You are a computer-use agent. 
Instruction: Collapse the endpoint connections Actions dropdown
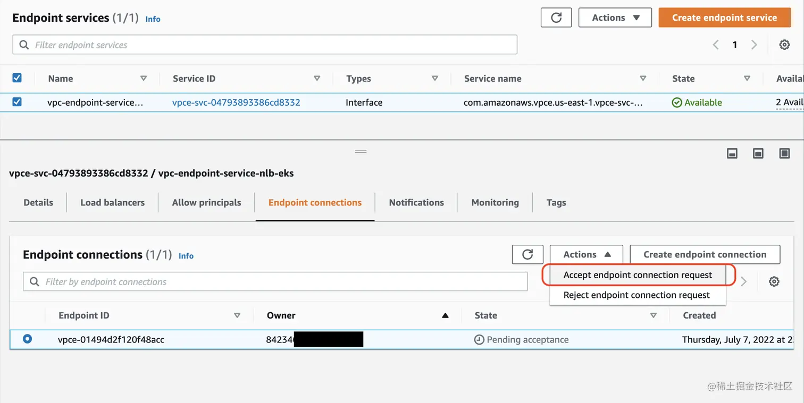click(x=586, y=254)
